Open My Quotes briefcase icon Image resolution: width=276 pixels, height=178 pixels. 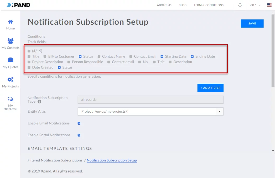click(x=11, y=60)
